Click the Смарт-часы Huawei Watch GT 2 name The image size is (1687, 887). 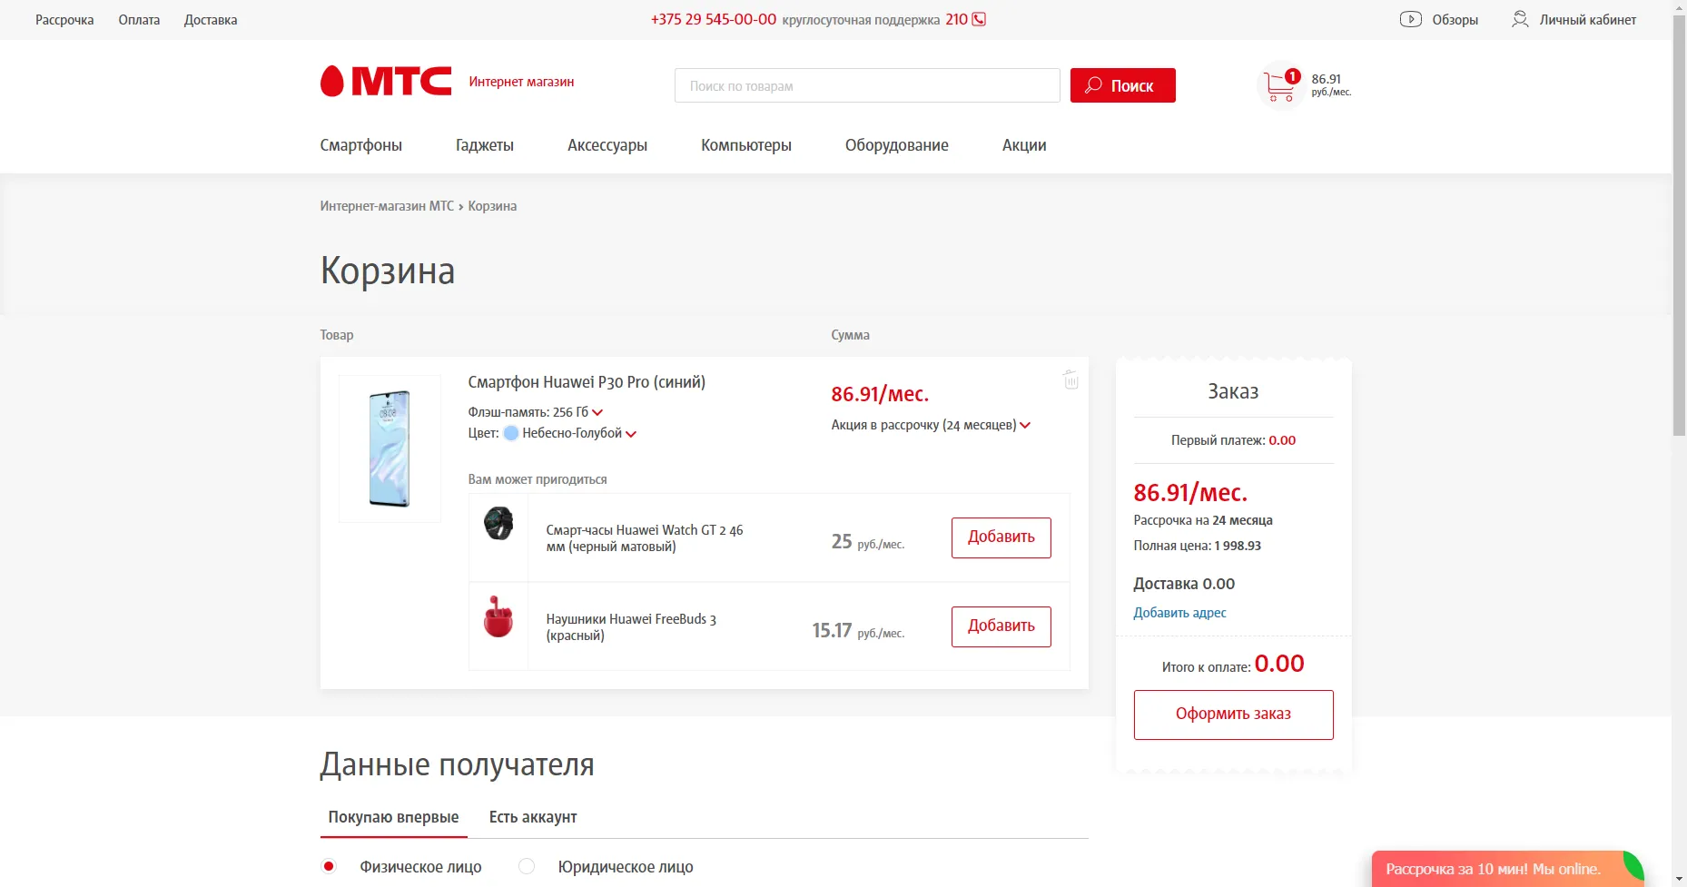[x=645, y=538]
